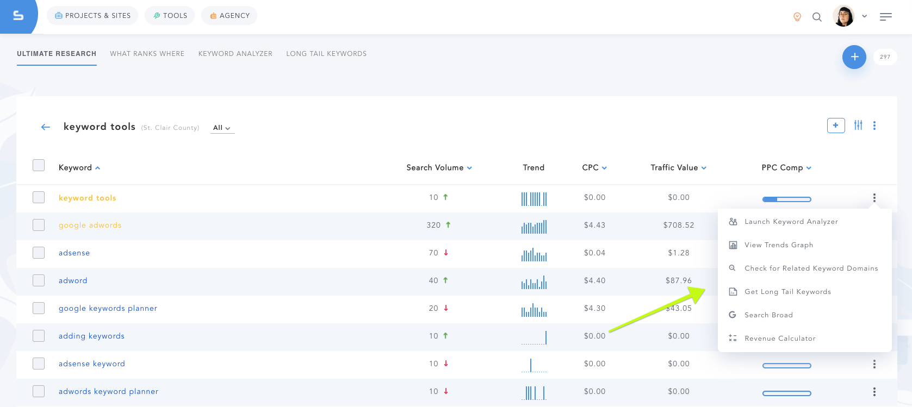Screen dimensions: 912x407
Task: Open the adsense keyword link
Action: coord(75,253)
